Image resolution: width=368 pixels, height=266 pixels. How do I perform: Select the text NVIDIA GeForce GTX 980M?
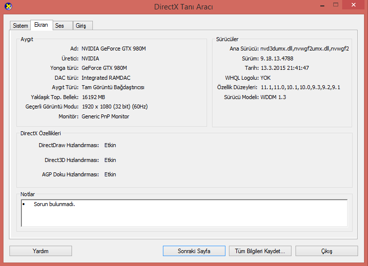(x=114, y=49)
